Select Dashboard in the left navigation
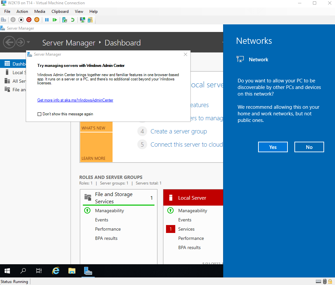Image resolution: width=335 pixels, height=285 pixels. (x=13, y=64)
